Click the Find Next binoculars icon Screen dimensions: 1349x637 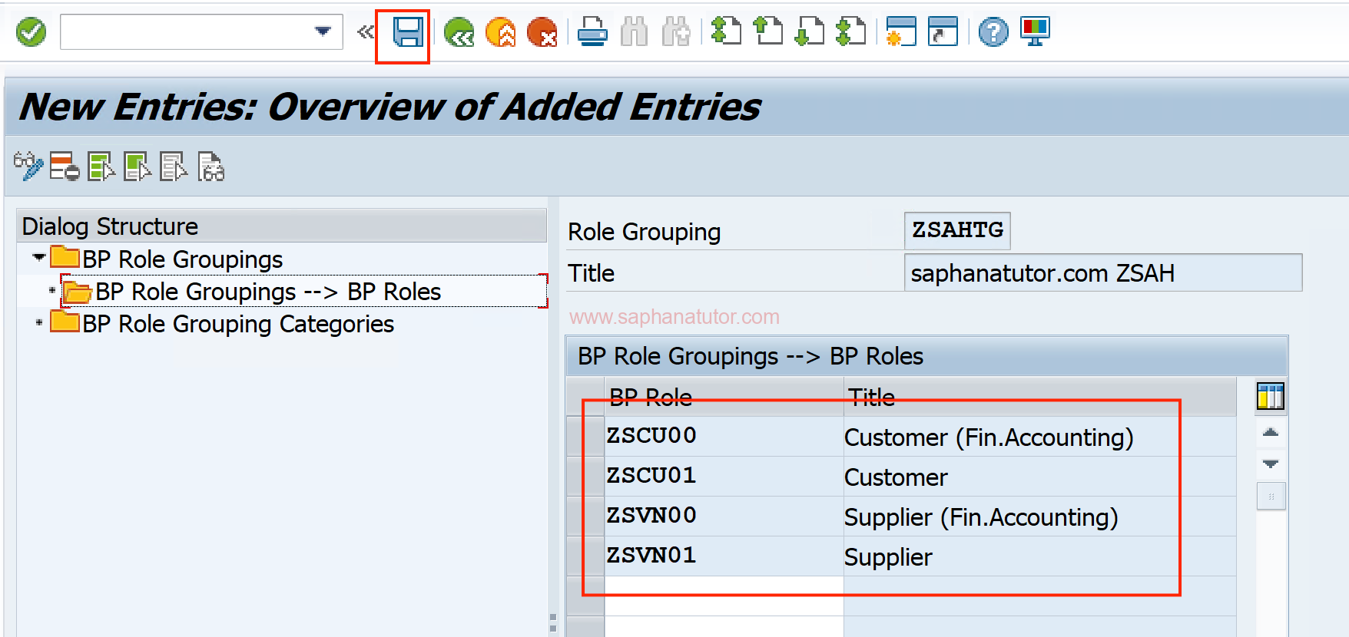click(676, 32)
